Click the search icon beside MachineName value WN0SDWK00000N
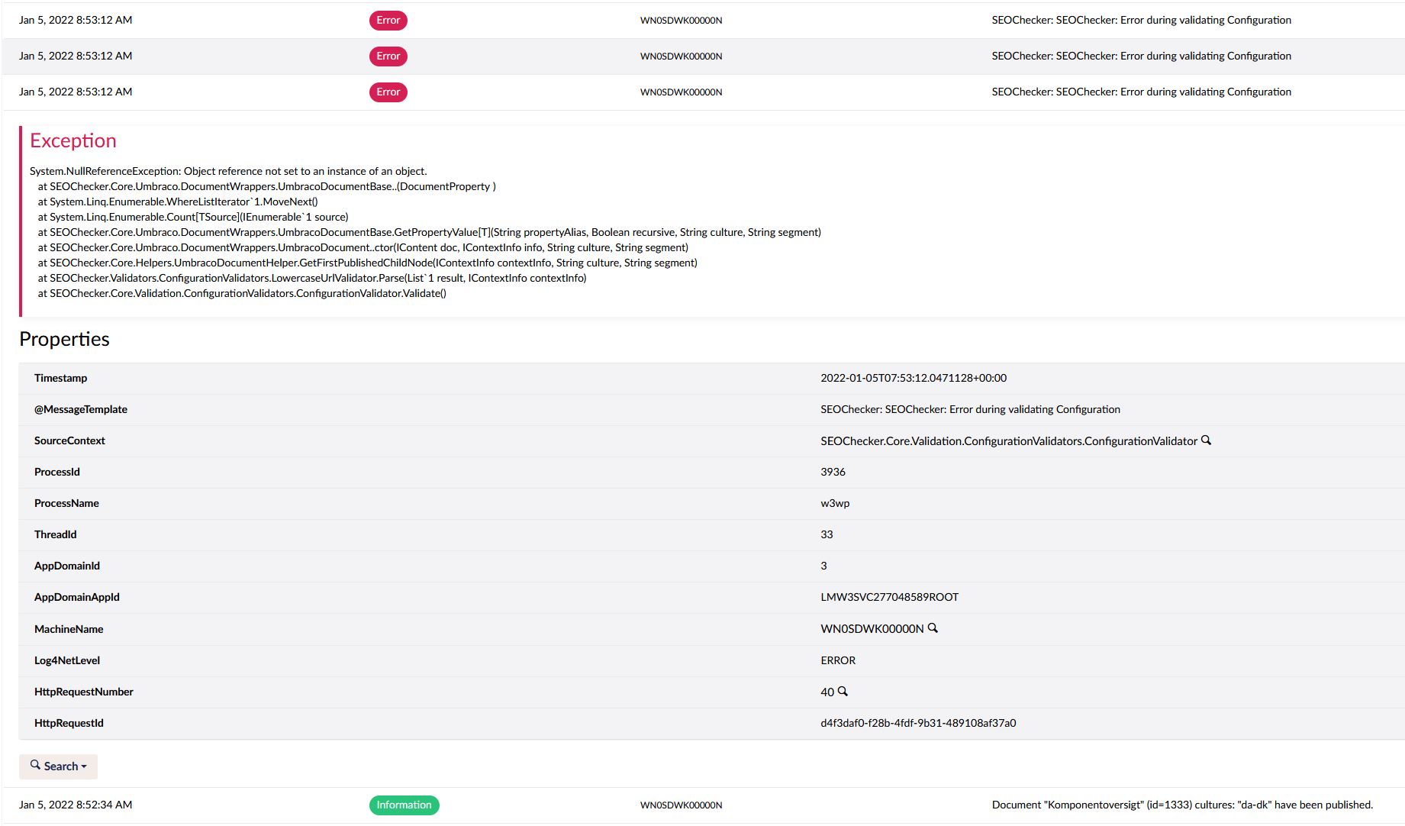Viewport: 1405px width, 826px height. pyautogui.click(x=933, y=628)
